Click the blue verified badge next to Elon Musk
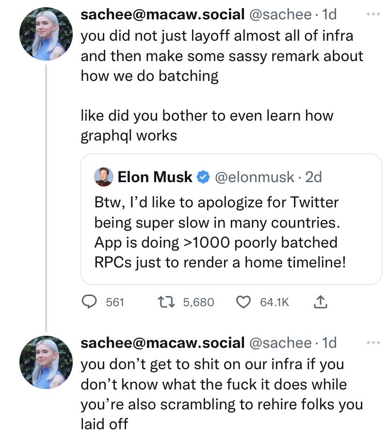Screen dimensions: 388x437 point(202,178)
